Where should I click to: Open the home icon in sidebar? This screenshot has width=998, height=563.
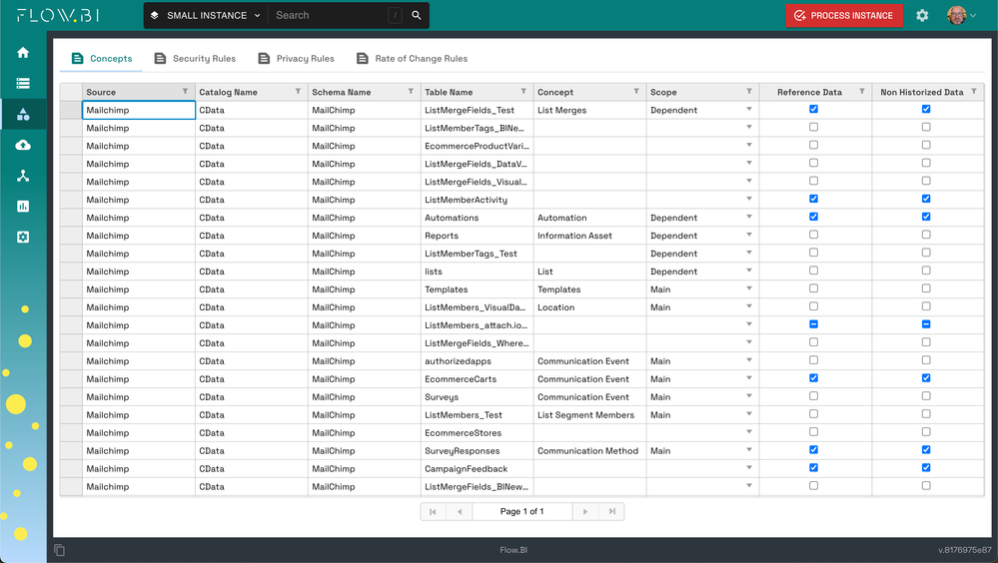click(x=23, y=53)
